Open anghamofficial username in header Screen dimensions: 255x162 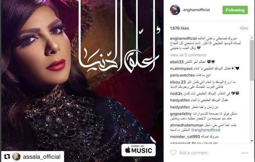(197, 10)
